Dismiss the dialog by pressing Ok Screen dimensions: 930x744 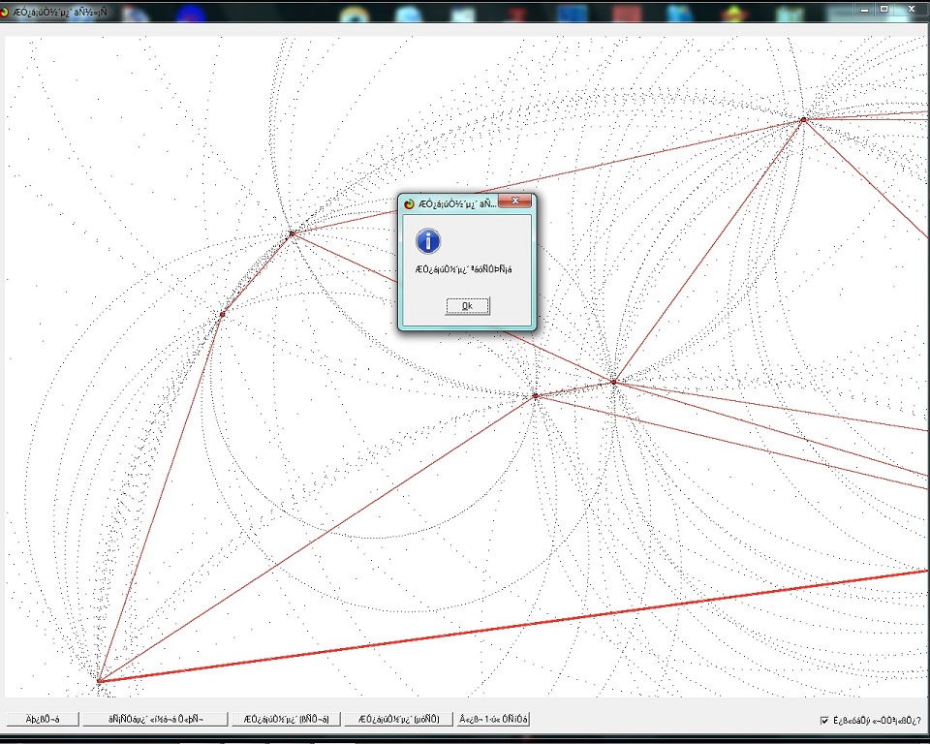(x=467, y=305)
